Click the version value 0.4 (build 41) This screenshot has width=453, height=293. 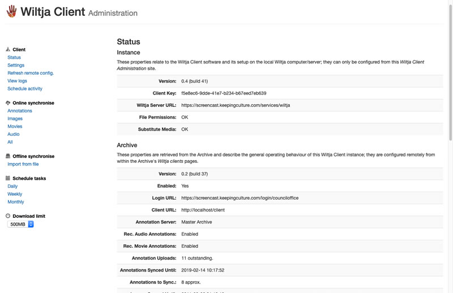tap(194, 81)
